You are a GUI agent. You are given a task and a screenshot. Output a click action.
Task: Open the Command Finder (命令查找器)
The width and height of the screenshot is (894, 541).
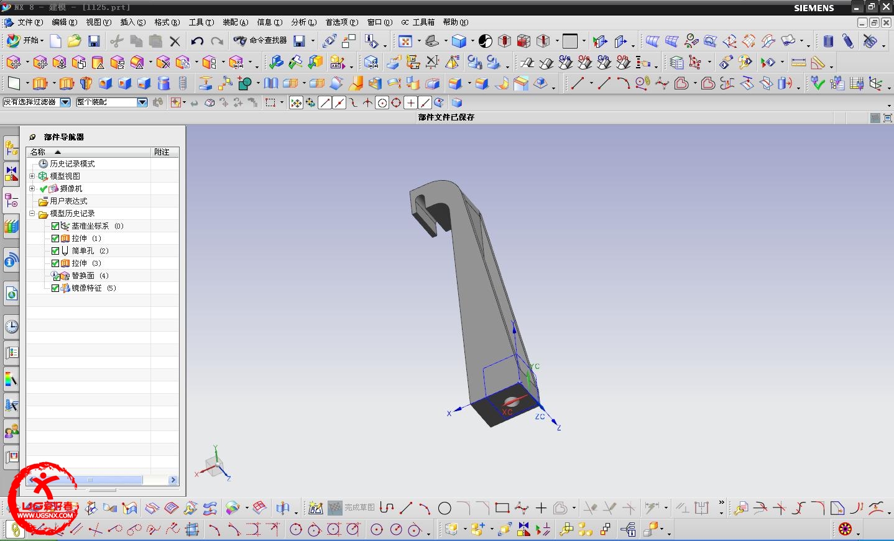(260, 40)
